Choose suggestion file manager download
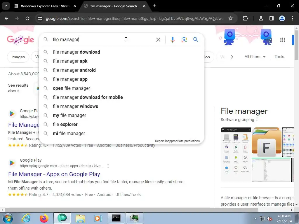Screen dimensions: 299x224 click(x=121, y=52)
